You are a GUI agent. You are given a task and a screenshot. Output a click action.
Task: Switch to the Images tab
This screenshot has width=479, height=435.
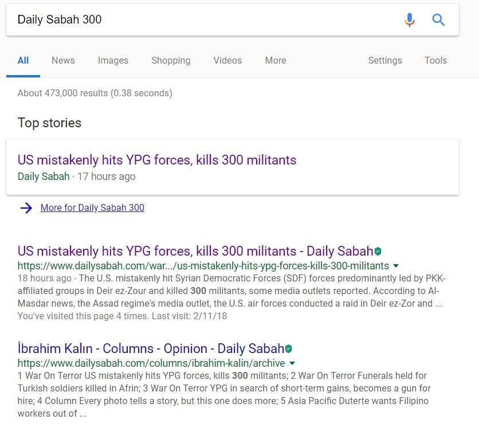[113, 61]
